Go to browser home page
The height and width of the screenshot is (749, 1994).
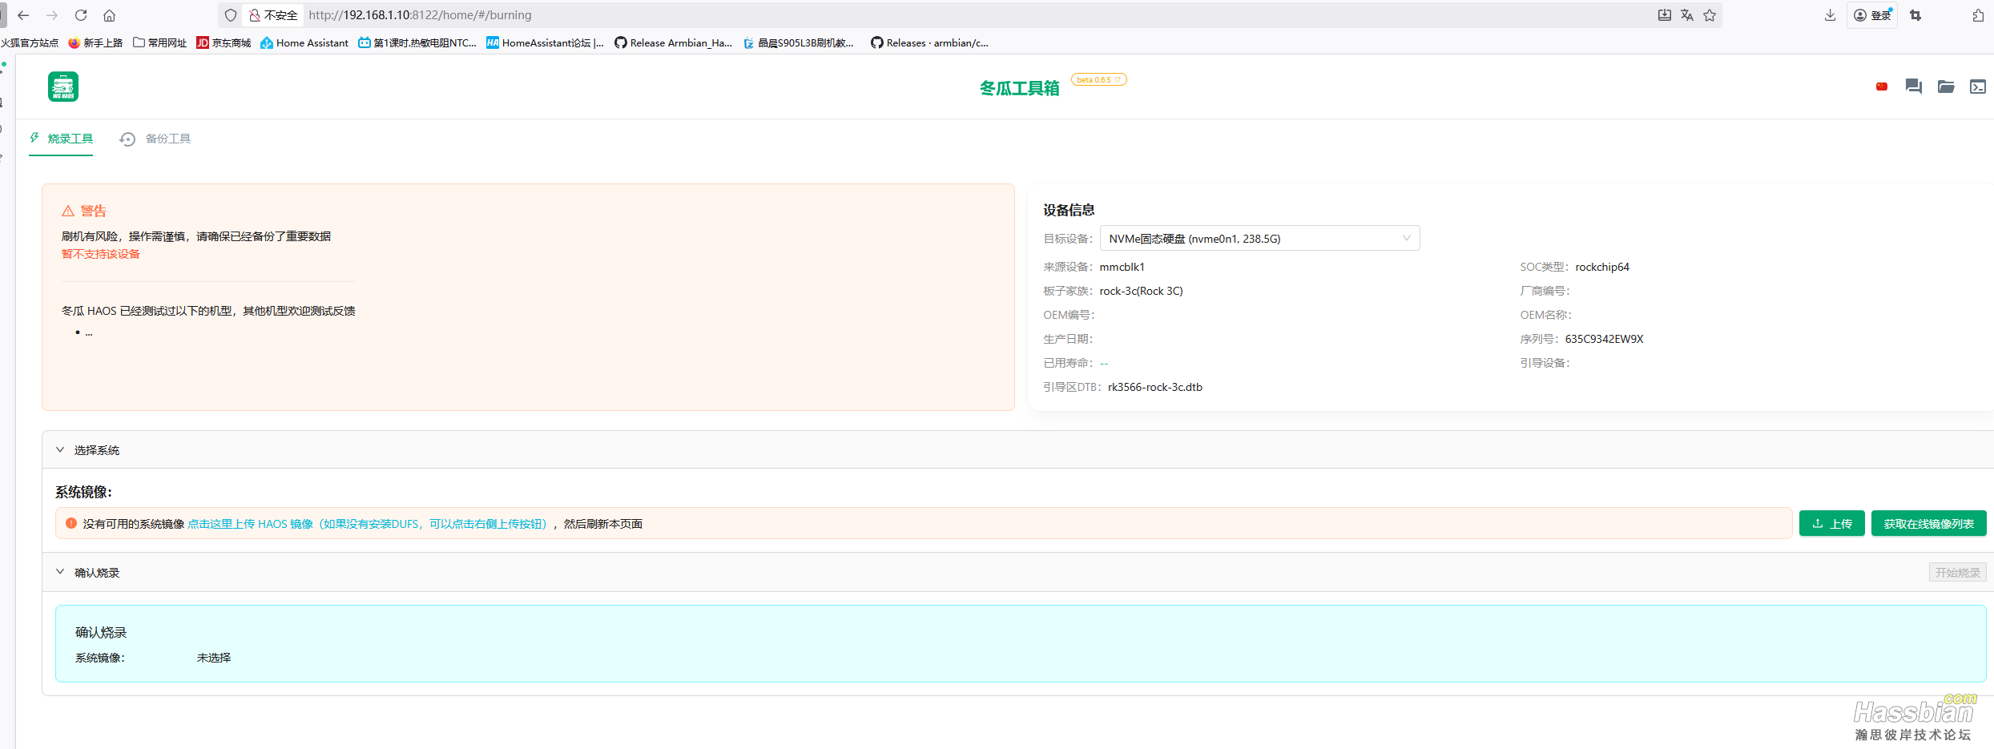pos(110,15)
